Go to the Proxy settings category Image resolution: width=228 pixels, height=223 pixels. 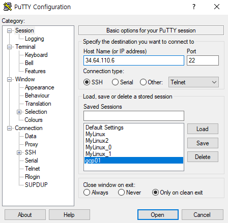(32, 144)
